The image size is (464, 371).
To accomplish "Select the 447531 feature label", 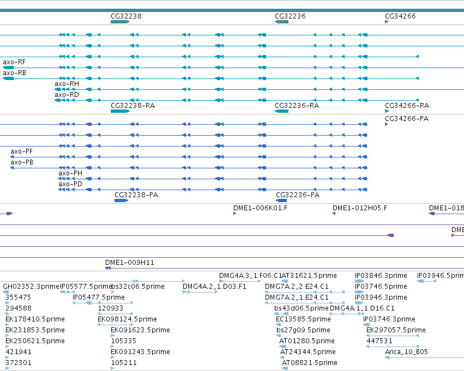I will [x=379, y=341].
